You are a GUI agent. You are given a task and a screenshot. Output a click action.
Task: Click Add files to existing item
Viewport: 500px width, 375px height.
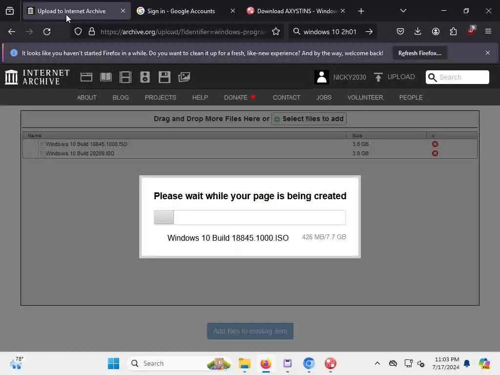[250, 332]
